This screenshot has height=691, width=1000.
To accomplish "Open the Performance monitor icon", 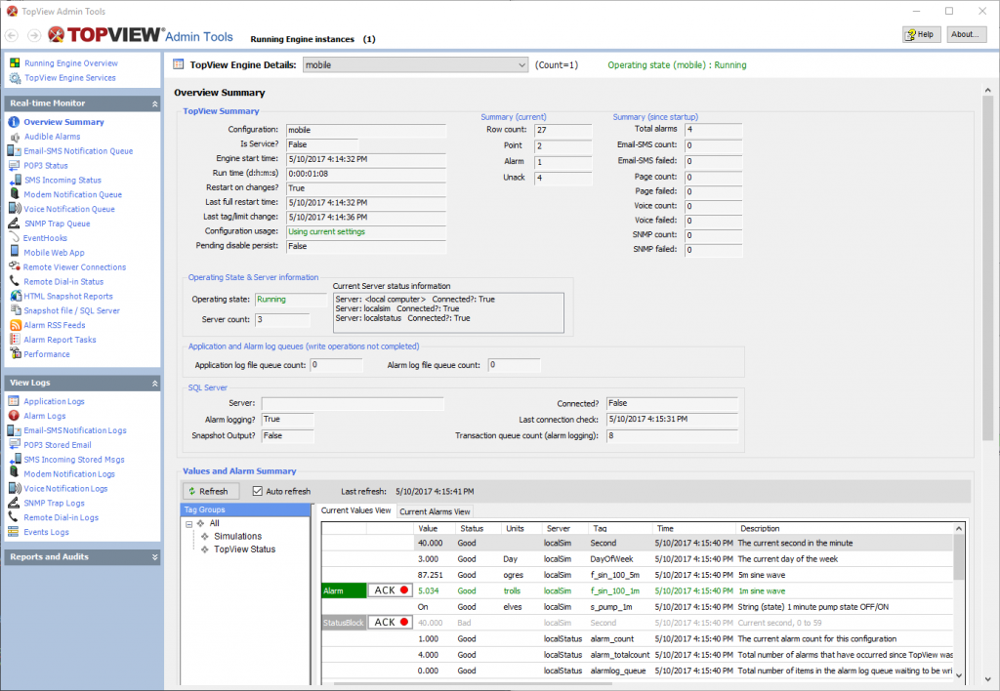I will (x=16, y=353).
